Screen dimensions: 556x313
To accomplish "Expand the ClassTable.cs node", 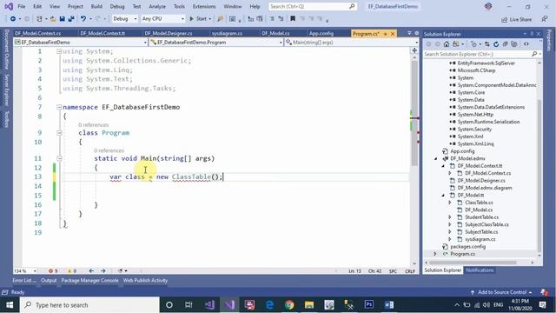I will [450, 203].
